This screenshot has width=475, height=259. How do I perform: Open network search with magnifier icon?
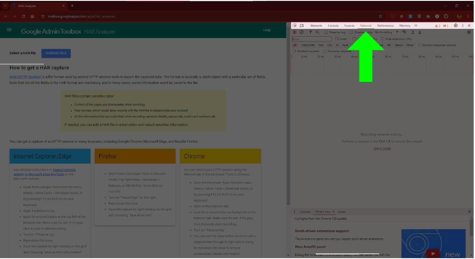tap(318, 32)
